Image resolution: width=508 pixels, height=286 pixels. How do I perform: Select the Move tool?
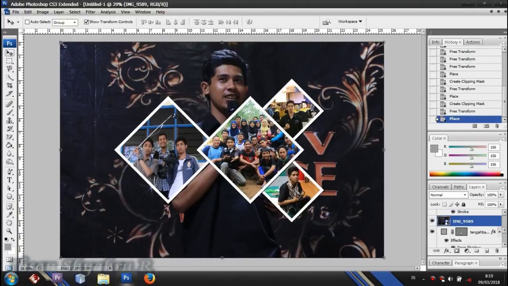(10, 52)
